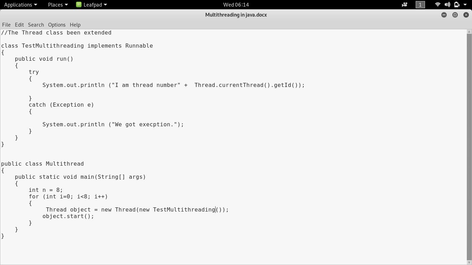Screen dimensions: 472x265
Task: Open the File menu
Action: click(6, 24)
